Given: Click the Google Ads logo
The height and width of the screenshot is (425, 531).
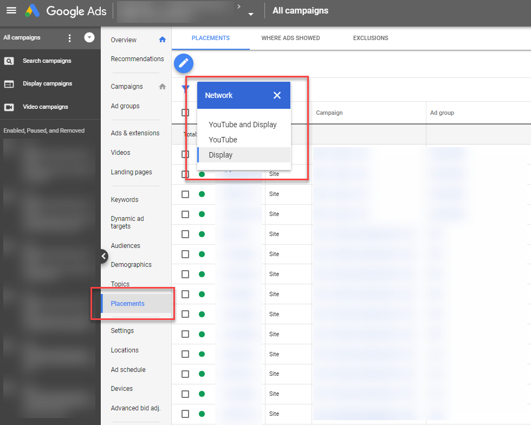Looking at the screenshot, I should tap(66, 11).
